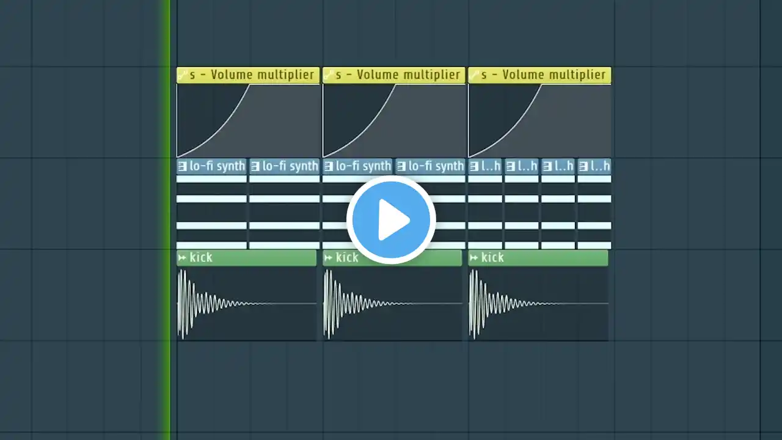The width and height of the screenshot is (782, 440).
Task: Click the automation icon on the rightmost Volume multiplier clip
Action: (474, 75)
